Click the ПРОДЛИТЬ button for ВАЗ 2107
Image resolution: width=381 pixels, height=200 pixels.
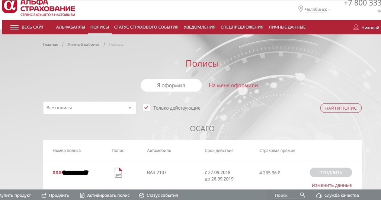coord(331,172)
